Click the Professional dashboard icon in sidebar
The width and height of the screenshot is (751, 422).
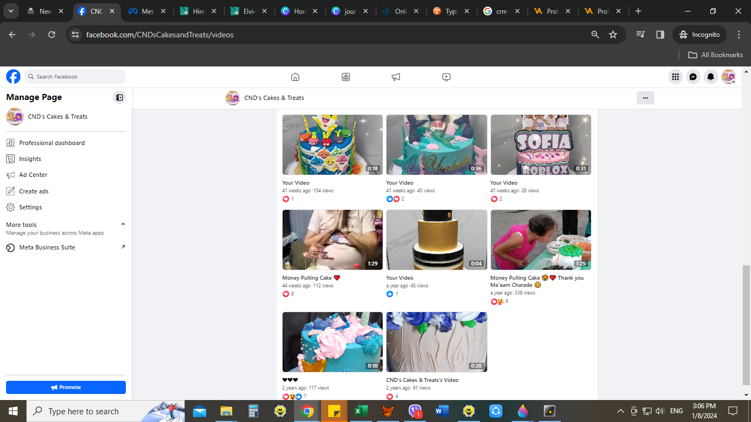(10, 143)
